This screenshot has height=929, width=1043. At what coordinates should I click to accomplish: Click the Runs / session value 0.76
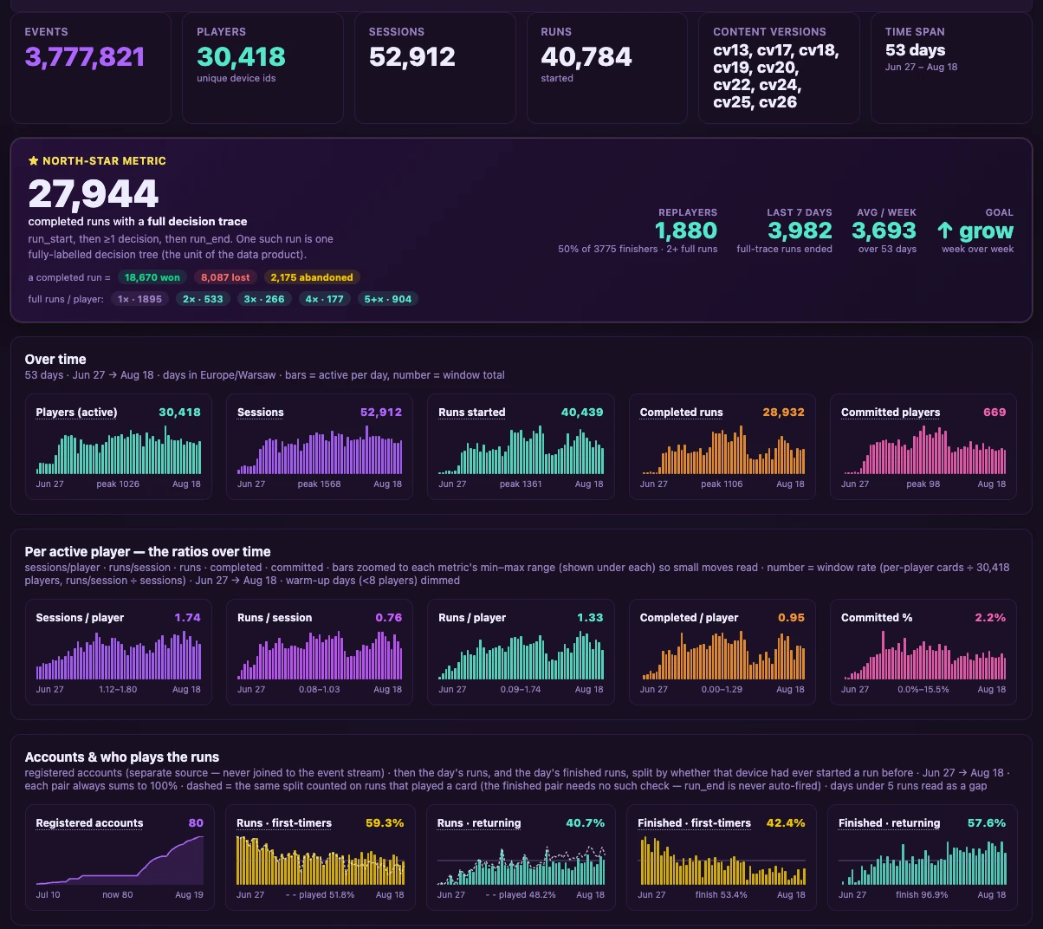click(388, 618)
